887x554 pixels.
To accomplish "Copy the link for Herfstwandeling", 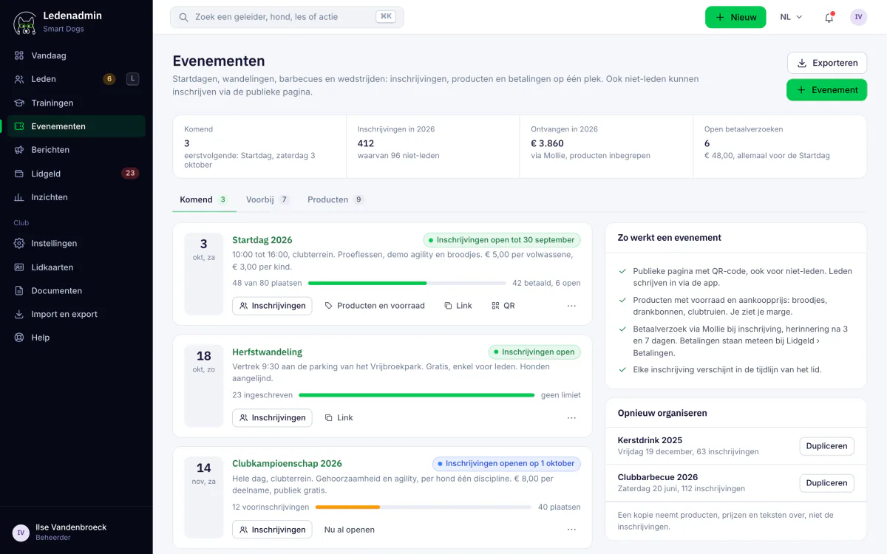I will 339,418.
